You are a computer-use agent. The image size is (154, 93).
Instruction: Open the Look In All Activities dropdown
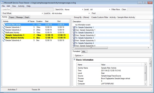pyautogui.click(x=89, y=13)
